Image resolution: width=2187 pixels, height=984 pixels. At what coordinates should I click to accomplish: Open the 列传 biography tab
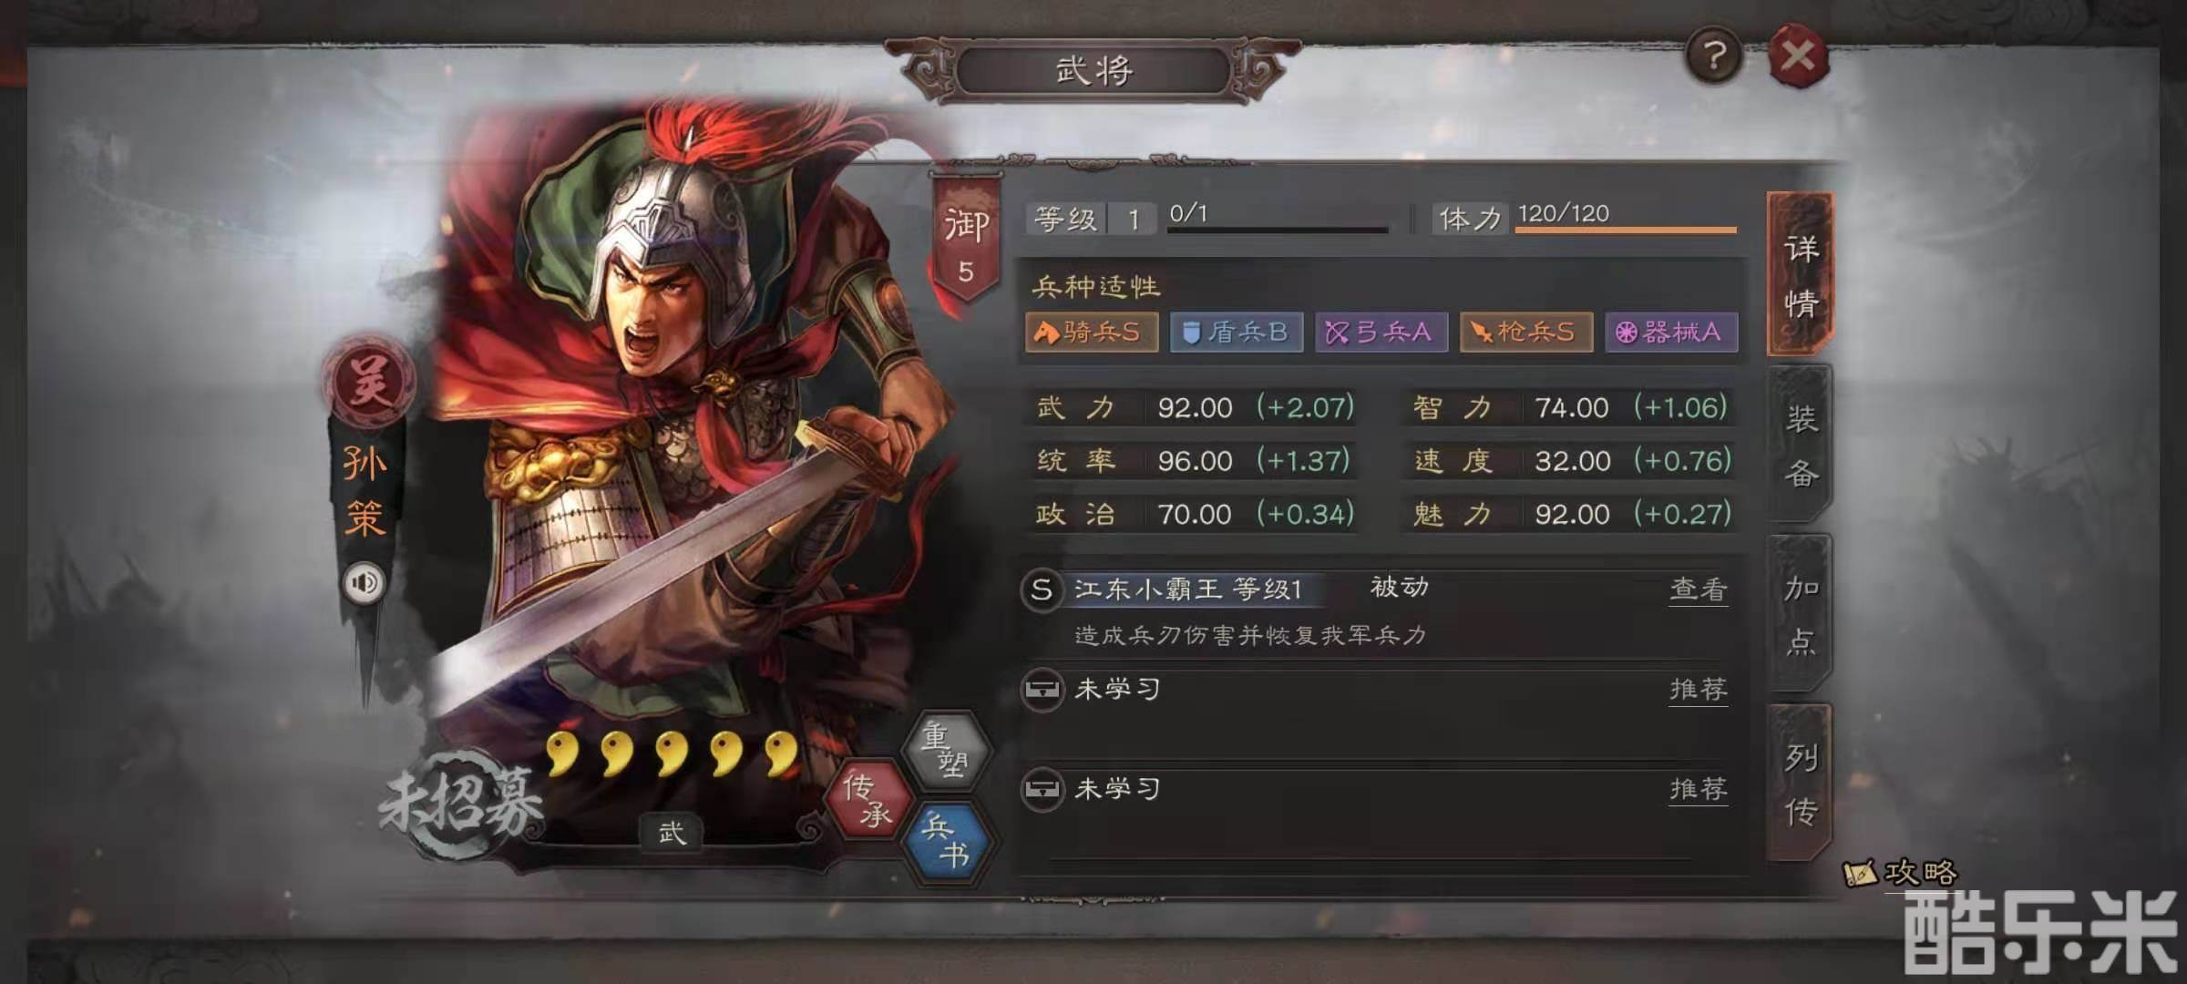coord(1800,784)
